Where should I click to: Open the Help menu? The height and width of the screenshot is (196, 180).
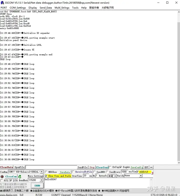[84, 7]
